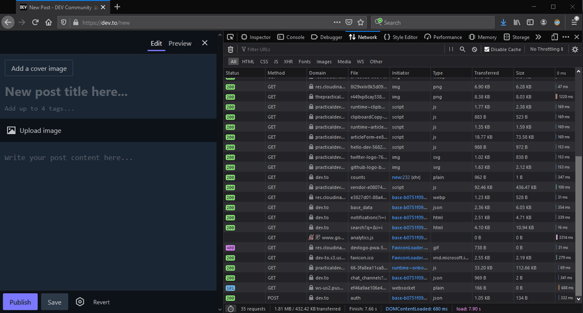This screenshot has width=583, height=313.
Task: Go back with the browser back arrow
Action: tap(8, 23)
